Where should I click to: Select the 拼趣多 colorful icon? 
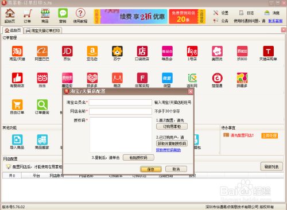[x=242, y=80]
